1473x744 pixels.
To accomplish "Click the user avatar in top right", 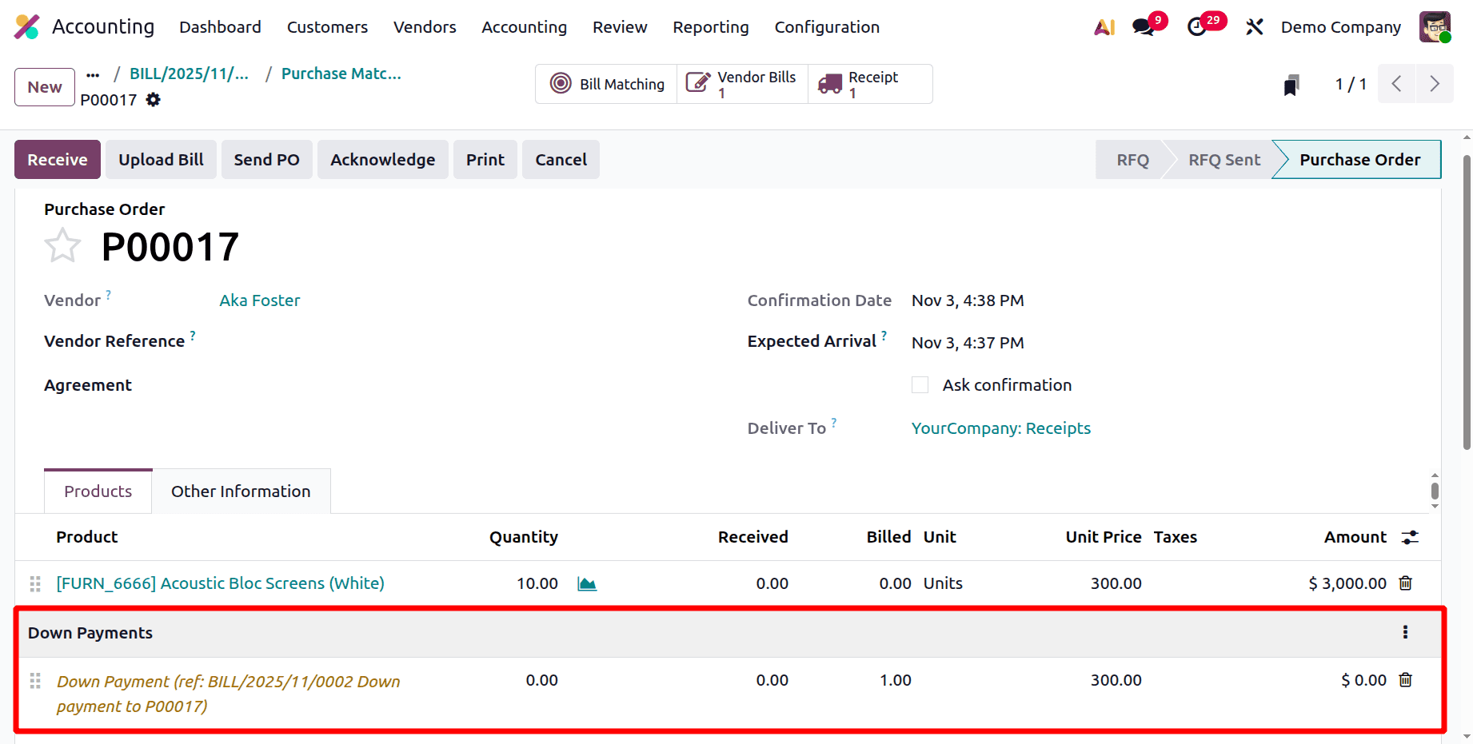I will point(1435,26).
